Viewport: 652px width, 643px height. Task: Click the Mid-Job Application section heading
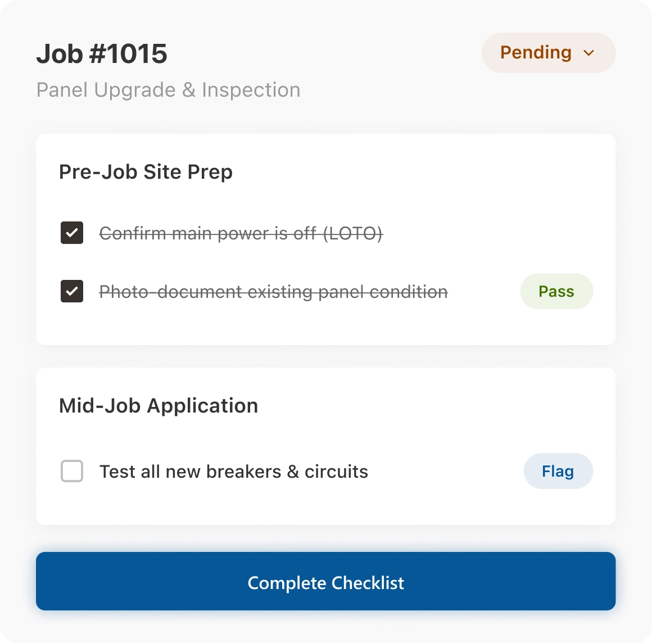click(x=159, y=406)
